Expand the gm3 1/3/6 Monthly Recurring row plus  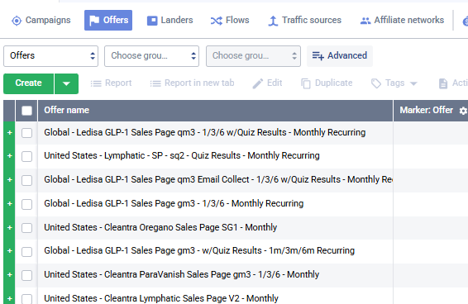pyautogui.click(x=10, y=203)
